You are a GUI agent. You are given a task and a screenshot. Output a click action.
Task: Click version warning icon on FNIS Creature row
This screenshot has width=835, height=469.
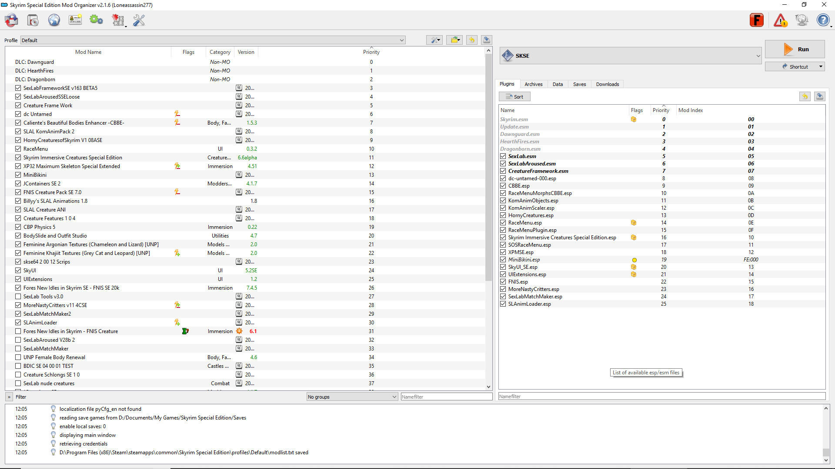(239, 331)
